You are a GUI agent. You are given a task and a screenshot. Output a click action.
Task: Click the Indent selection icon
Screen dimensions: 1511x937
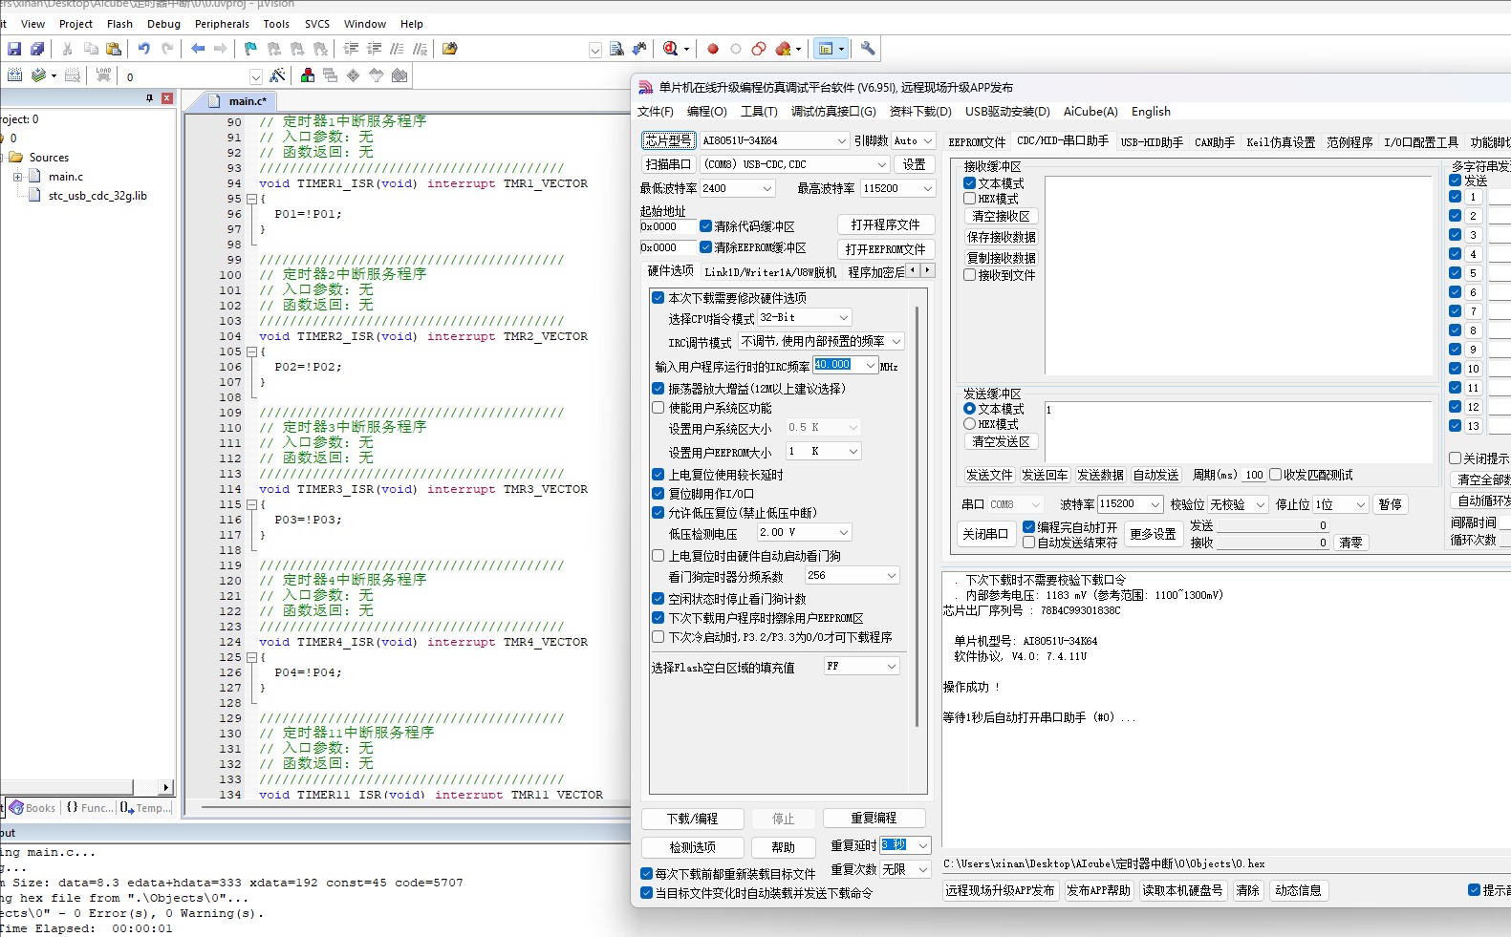pos(351,49)
